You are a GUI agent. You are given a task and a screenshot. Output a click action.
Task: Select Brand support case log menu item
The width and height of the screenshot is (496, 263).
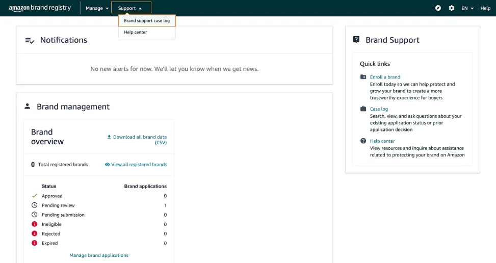coord(147,20)
